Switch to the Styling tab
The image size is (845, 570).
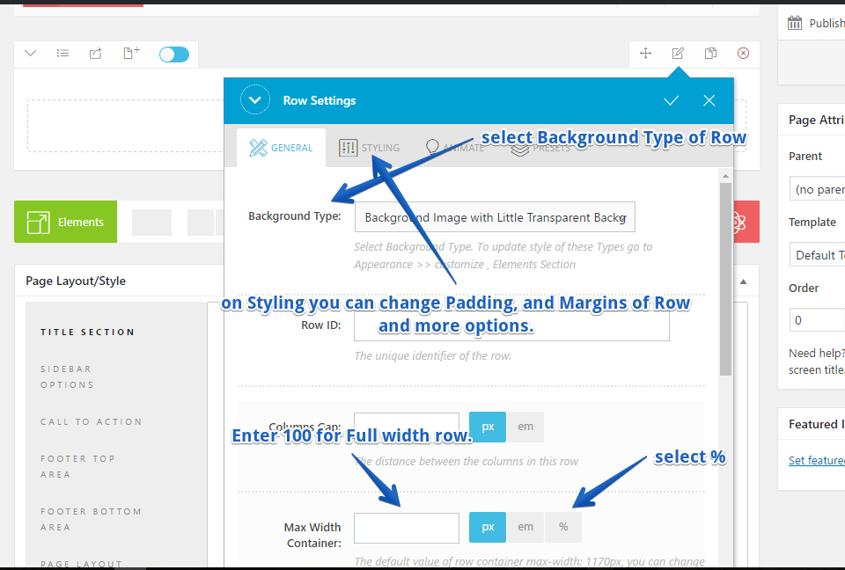[x=370, y=148]
